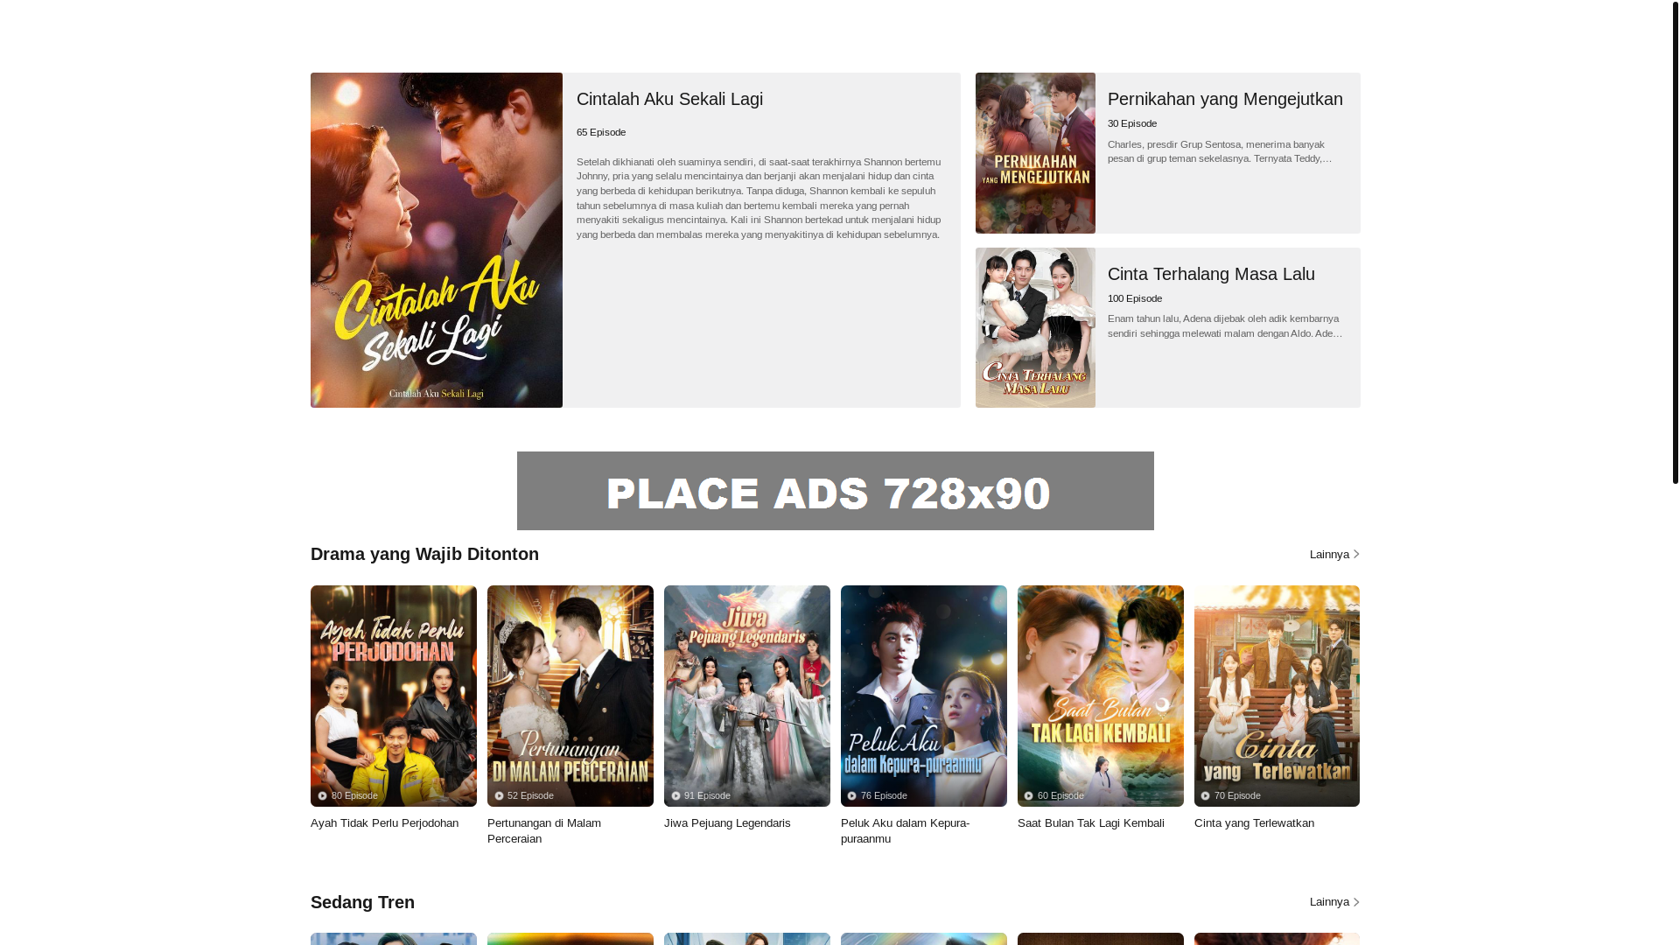Open the Cinta yang Terlewatkan title text
The height and width of the screenshot is (945, 1680).
coord(1254,823)
